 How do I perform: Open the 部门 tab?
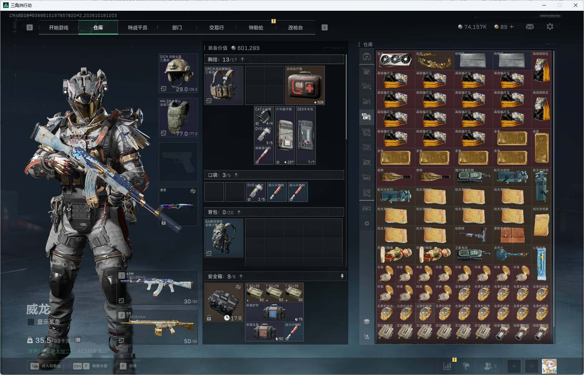coord(177,27)
